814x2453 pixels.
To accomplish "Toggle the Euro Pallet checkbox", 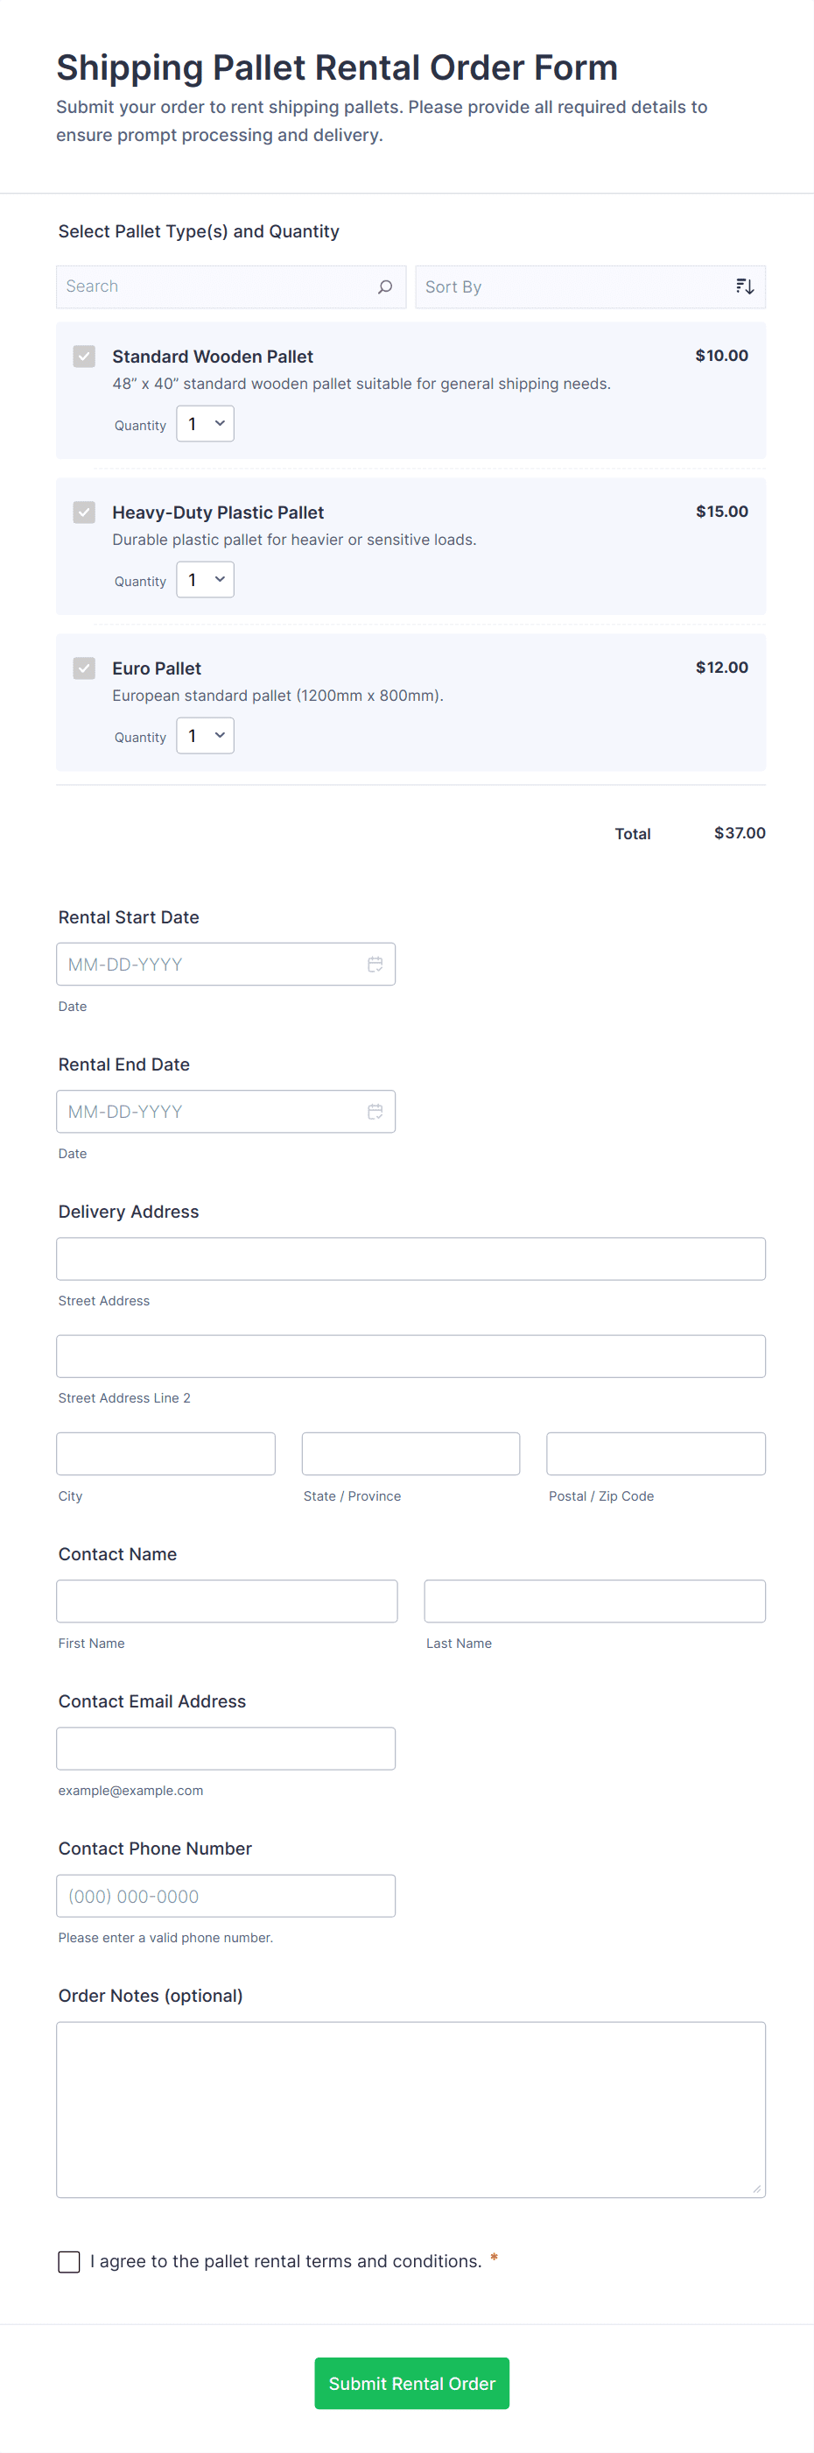I will point(85,668).
